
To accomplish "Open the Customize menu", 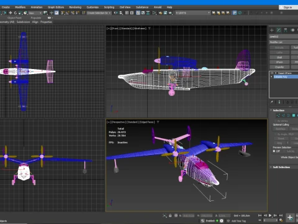I will click(93, 7).
